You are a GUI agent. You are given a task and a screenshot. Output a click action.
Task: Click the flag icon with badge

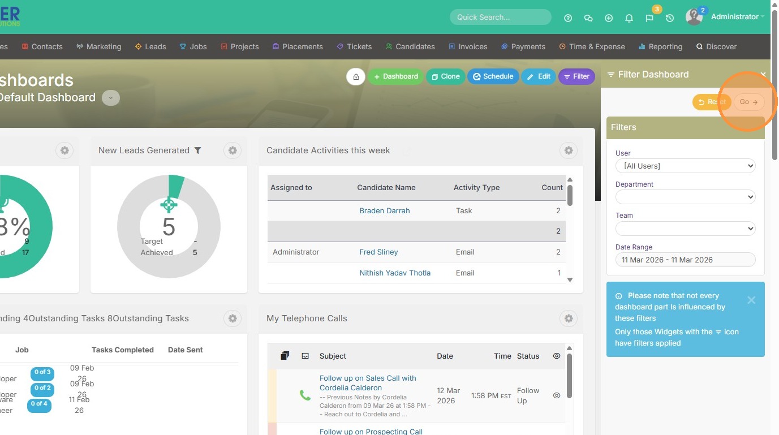pyautogui.click(x=649, y=18)
